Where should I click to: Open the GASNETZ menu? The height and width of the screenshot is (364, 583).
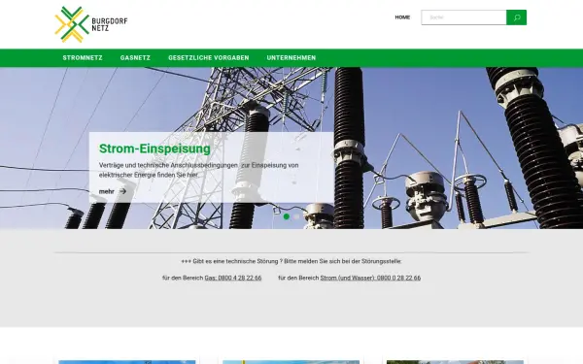[135, 58]
